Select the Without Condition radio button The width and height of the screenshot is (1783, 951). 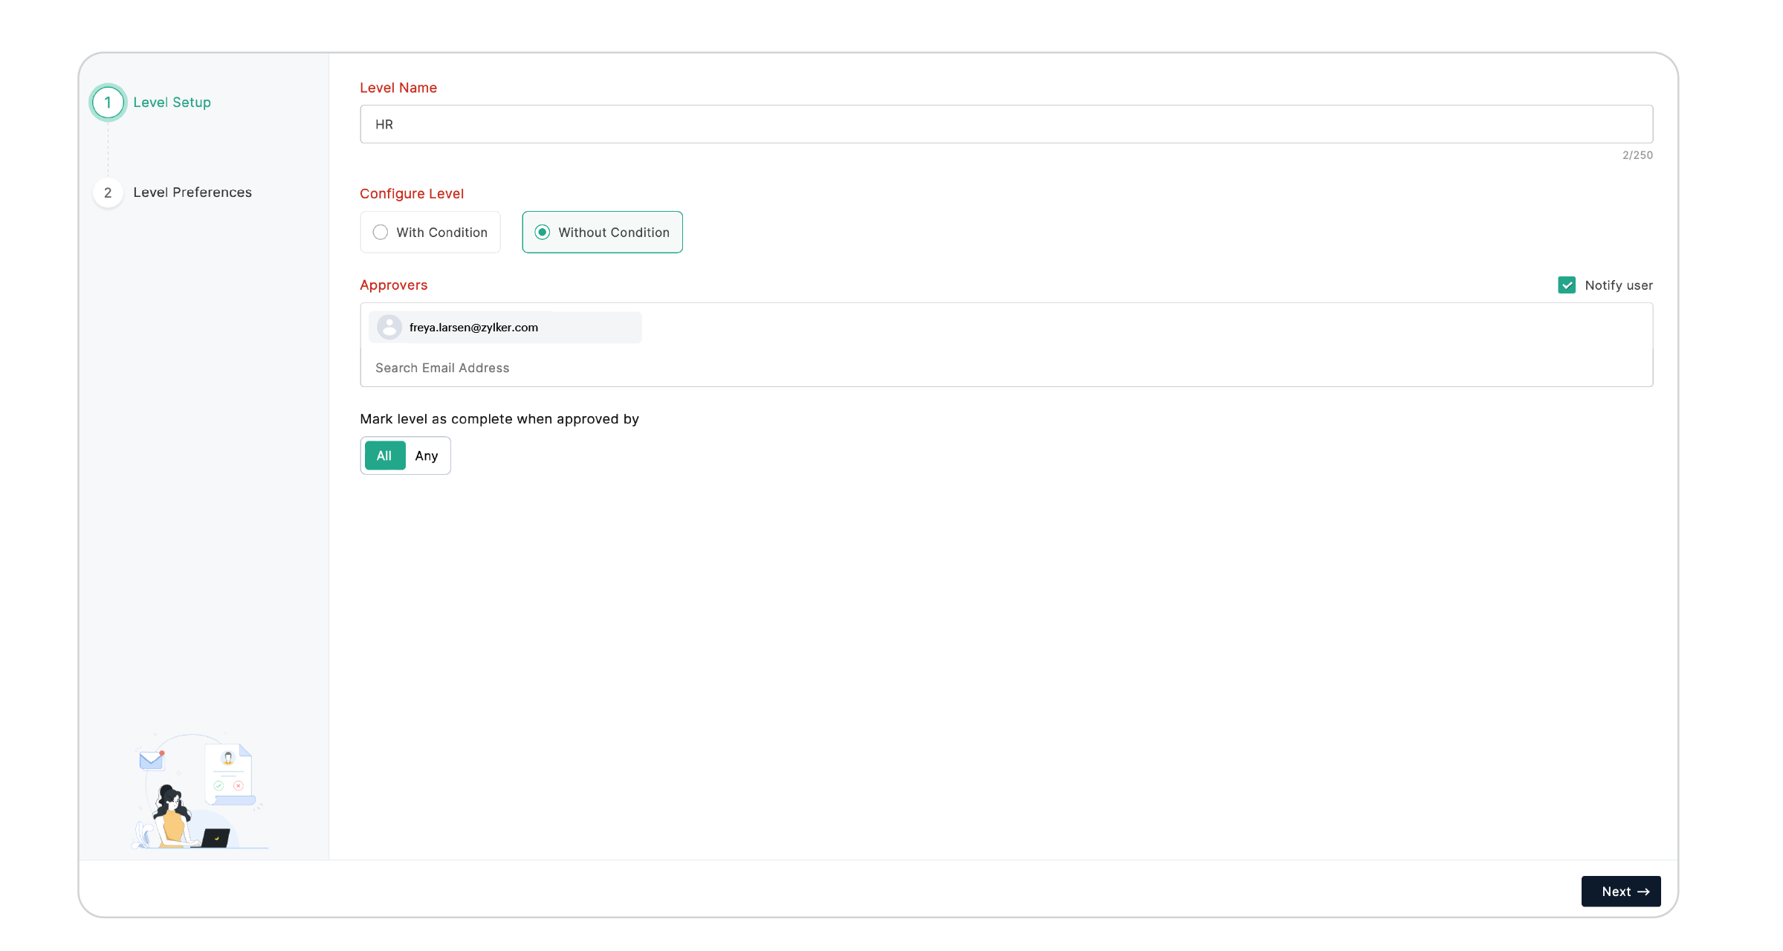tap(543, 233)
